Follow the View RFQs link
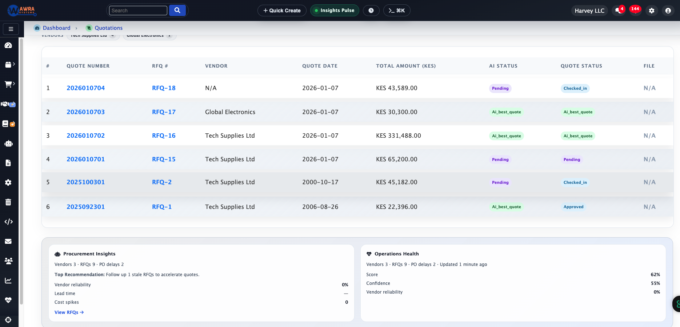Image resolution: width=680 pixels, height=327 pixels. (x=69, y=312)
